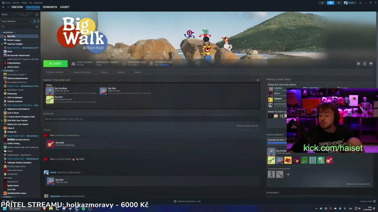The width and height of the screenshot is (378, 212).
Task: Switch library to grid view icon
Action: click(37, 14)
